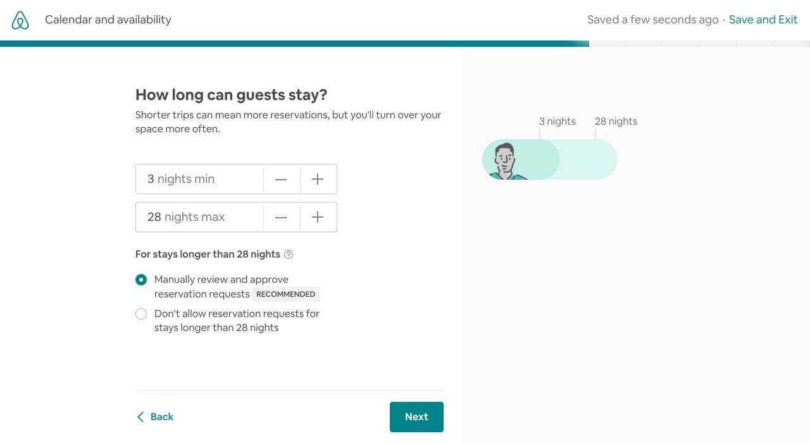Click the plus icon for minimum nights
810x443 pixels.
318,179
